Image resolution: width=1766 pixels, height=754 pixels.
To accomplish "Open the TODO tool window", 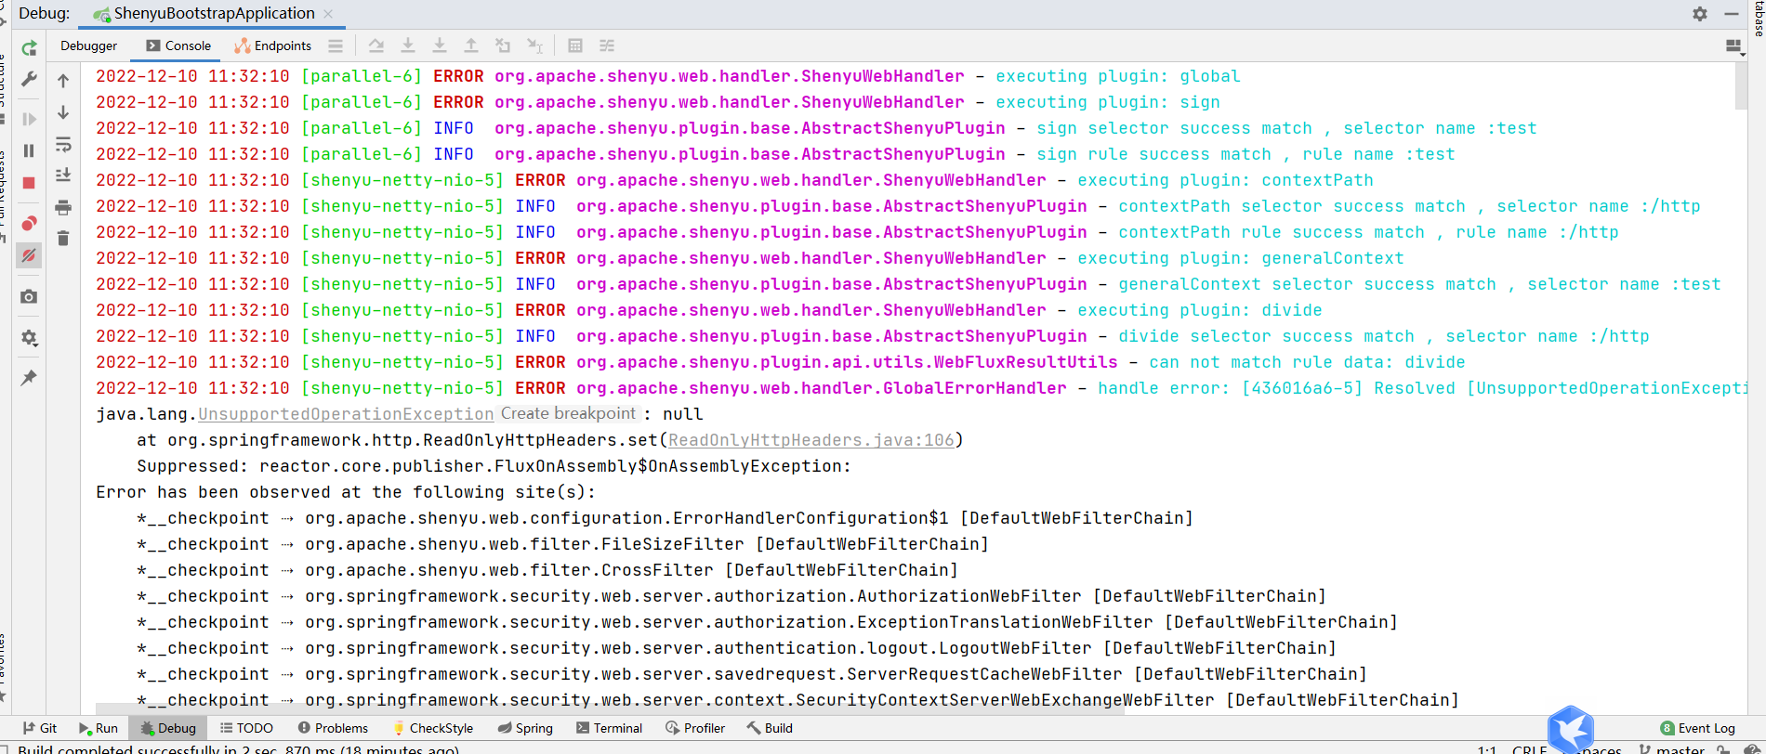I will (246, 728).
